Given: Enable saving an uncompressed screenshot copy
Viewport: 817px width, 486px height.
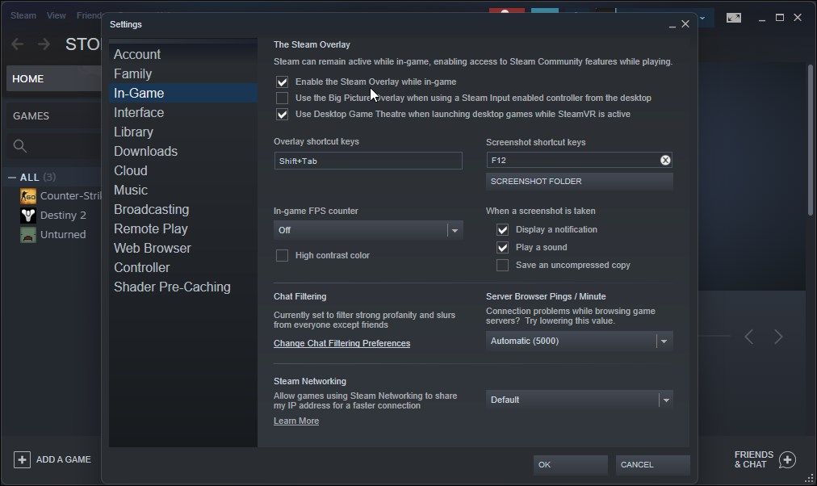Looking at the screenshot, I should point(502,265).
